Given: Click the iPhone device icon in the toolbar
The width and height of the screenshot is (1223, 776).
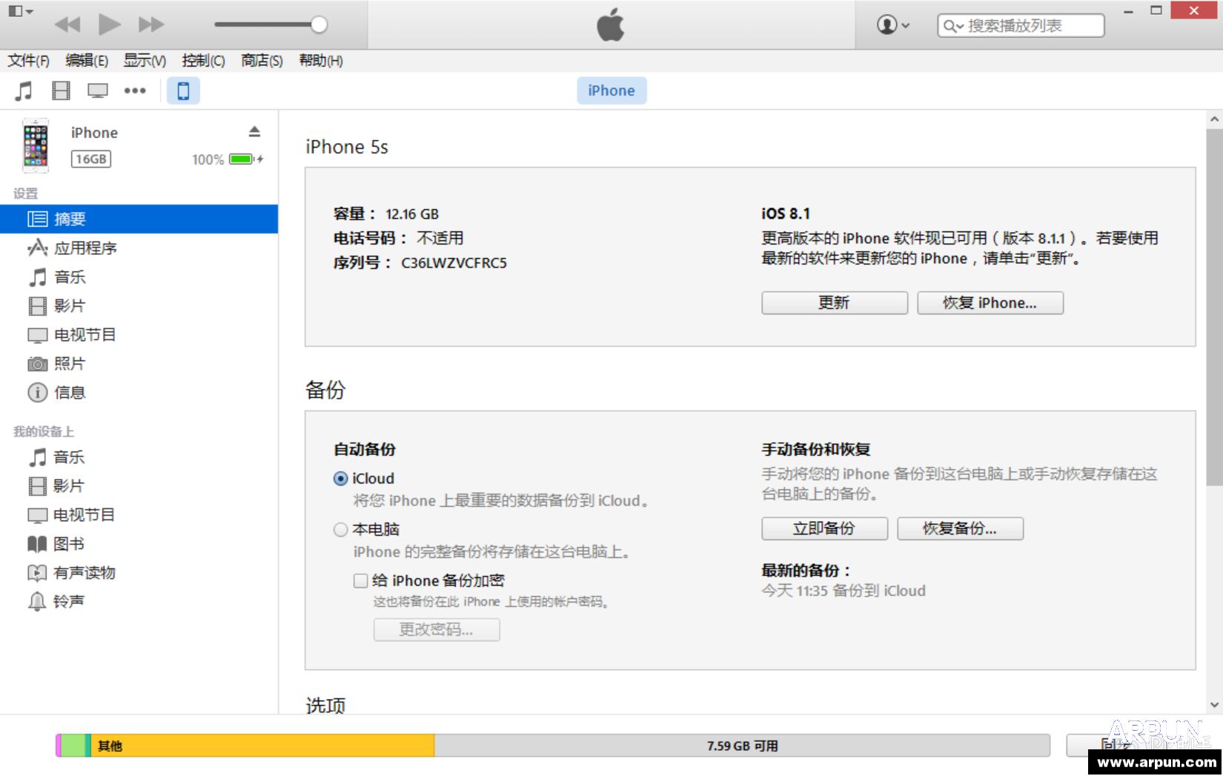Looking at the screenshot, I should (x=182, y=90).
